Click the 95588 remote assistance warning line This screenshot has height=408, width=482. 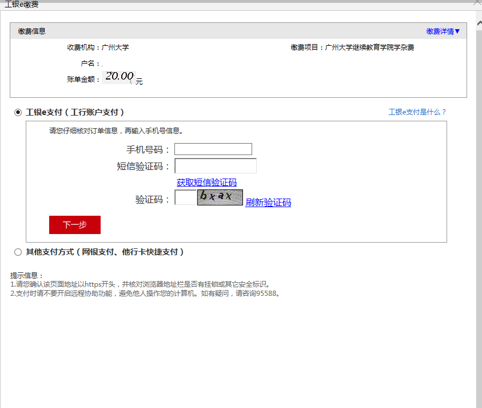click(x=145, y=293)
